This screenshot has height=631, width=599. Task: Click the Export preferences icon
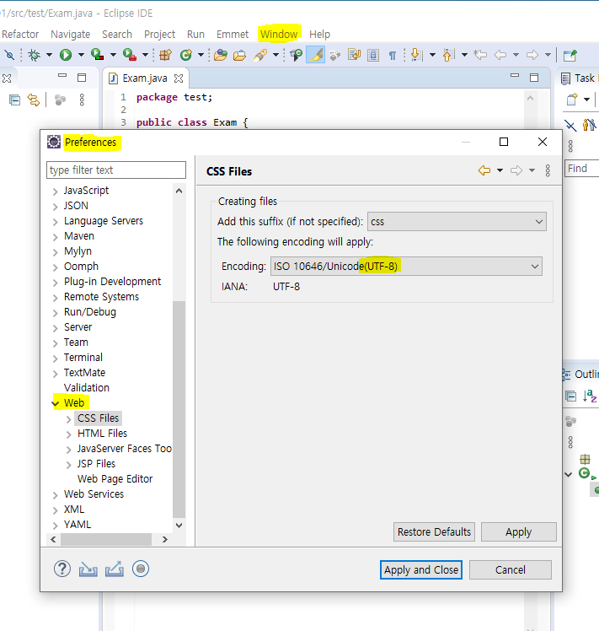(x=115, y=569)
